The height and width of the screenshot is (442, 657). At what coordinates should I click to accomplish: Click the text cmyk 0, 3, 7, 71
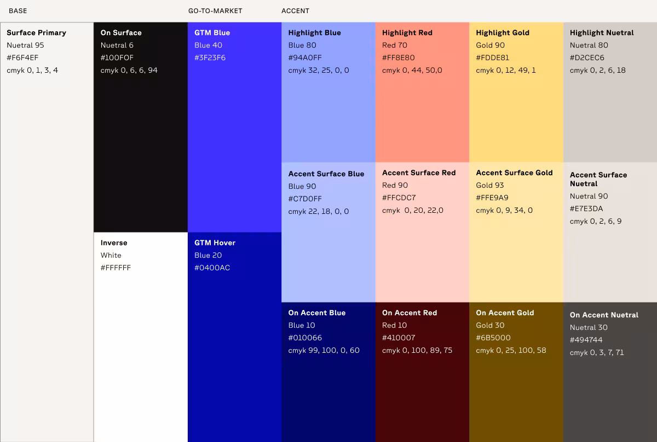coord(597,352)
